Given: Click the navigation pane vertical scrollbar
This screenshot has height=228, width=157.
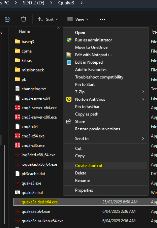Looking at the screenshot, I should (x=5, y=184).
